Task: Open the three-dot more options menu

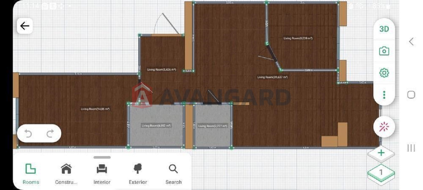Action: (384, 95)
